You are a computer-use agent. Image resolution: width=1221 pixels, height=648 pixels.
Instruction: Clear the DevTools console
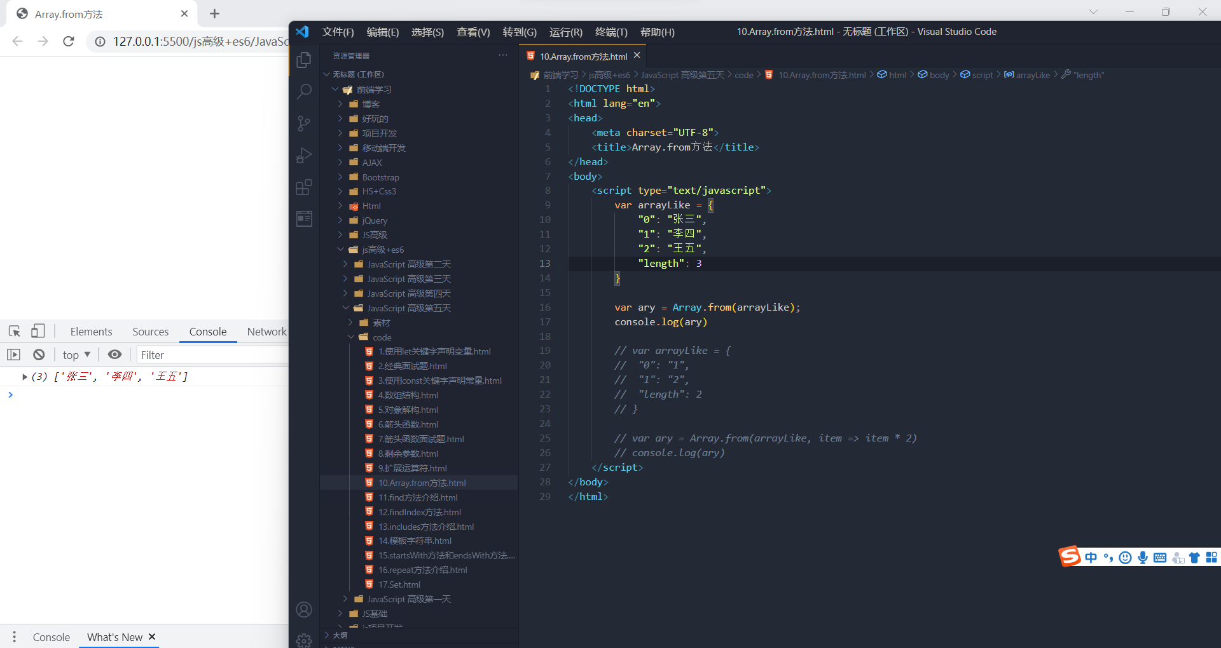point(38,354)
